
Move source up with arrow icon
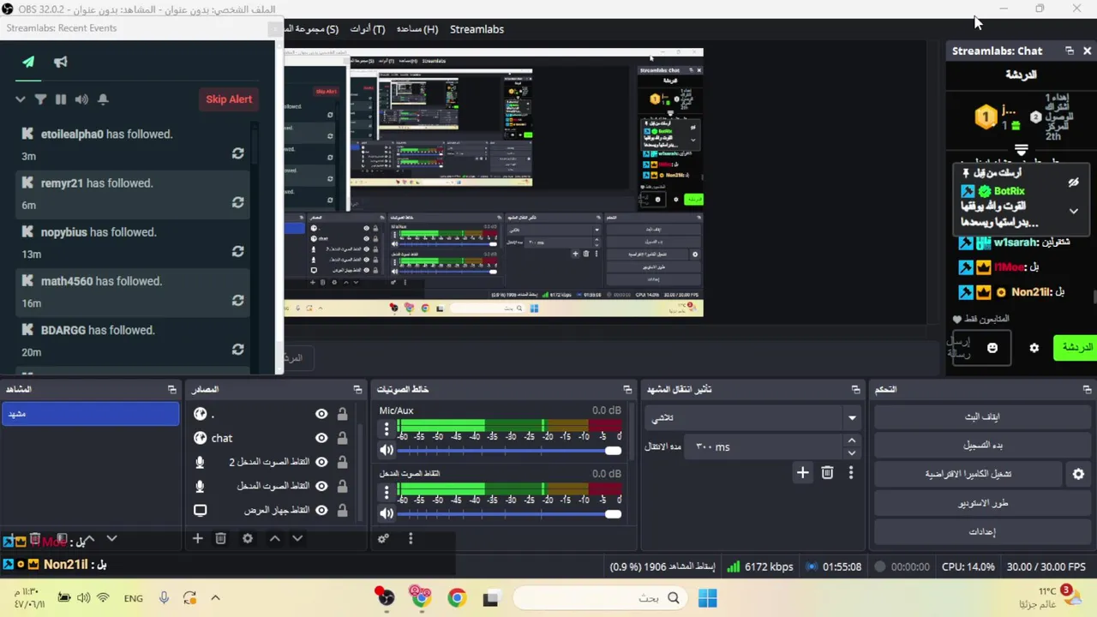click(275, 538)
